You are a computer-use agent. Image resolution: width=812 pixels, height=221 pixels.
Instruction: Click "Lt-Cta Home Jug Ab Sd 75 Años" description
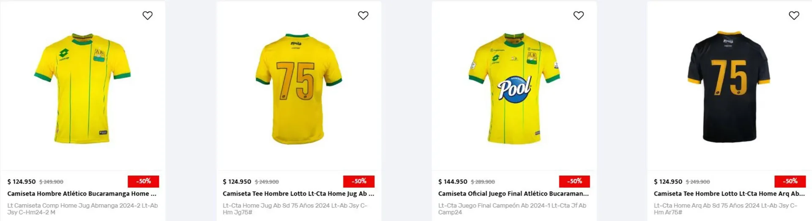pyautogui.click(x=295, y=209)
